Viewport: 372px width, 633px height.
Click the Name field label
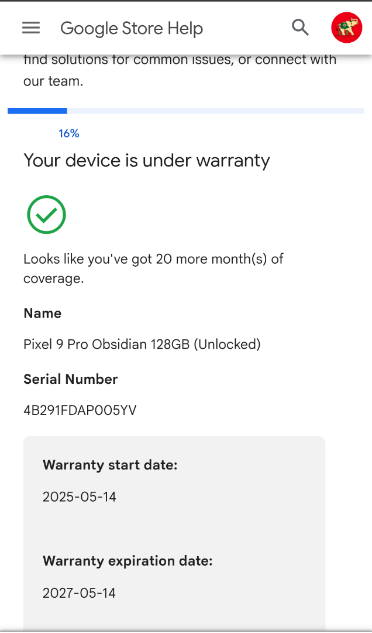coord(42,313)
